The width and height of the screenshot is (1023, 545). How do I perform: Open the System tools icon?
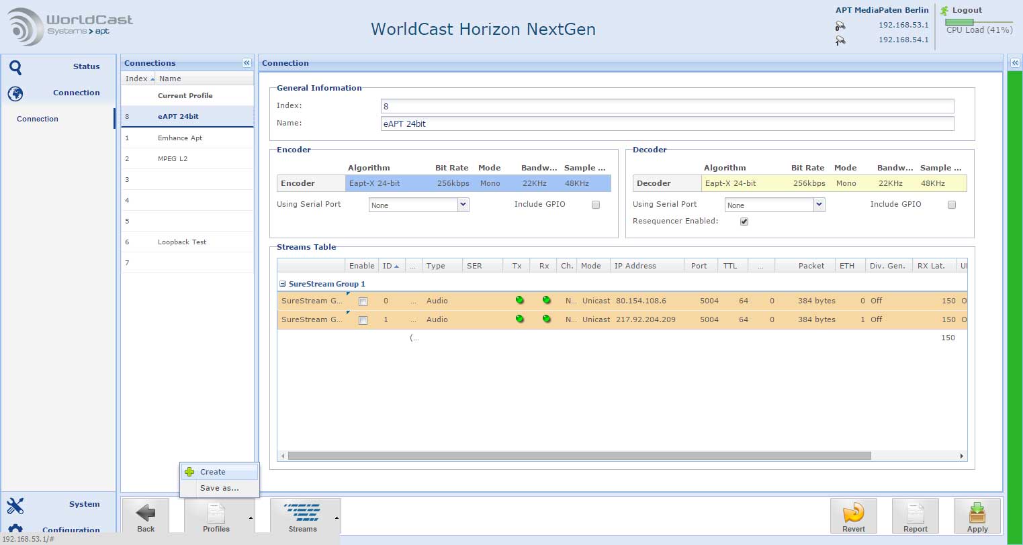pos(15,505)
